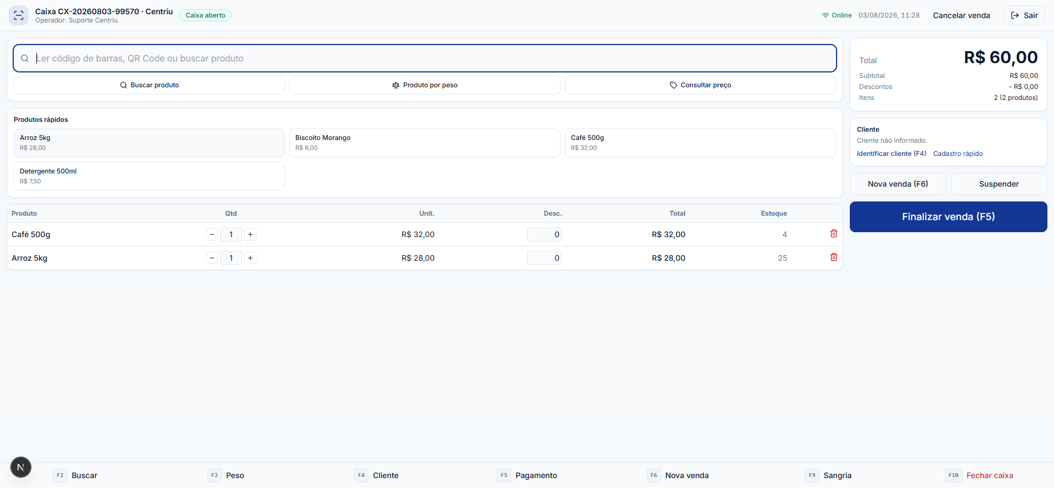Open Buscar produto button

pos(149,85)
